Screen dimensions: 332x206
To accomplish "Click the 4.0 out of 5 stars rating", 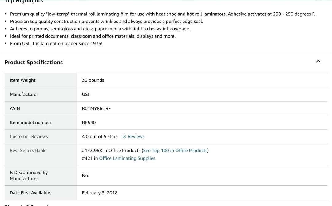I will click(x=100, y=136).
